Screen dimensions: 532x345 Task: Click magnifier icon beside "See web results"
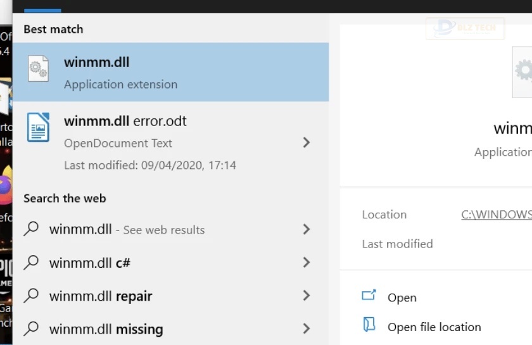31,229
